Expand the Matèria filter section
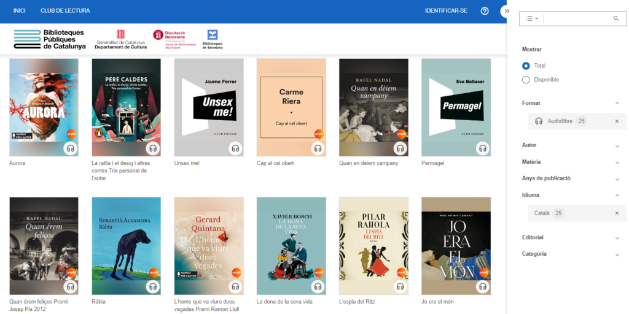 [x=617, y=162]
